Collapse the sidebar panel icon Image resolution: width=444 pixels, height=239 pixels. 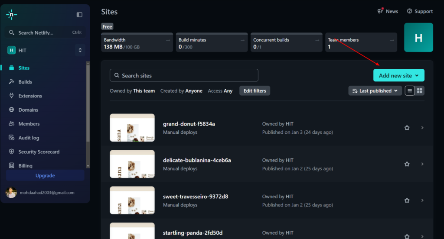click(x=79, y=15)
